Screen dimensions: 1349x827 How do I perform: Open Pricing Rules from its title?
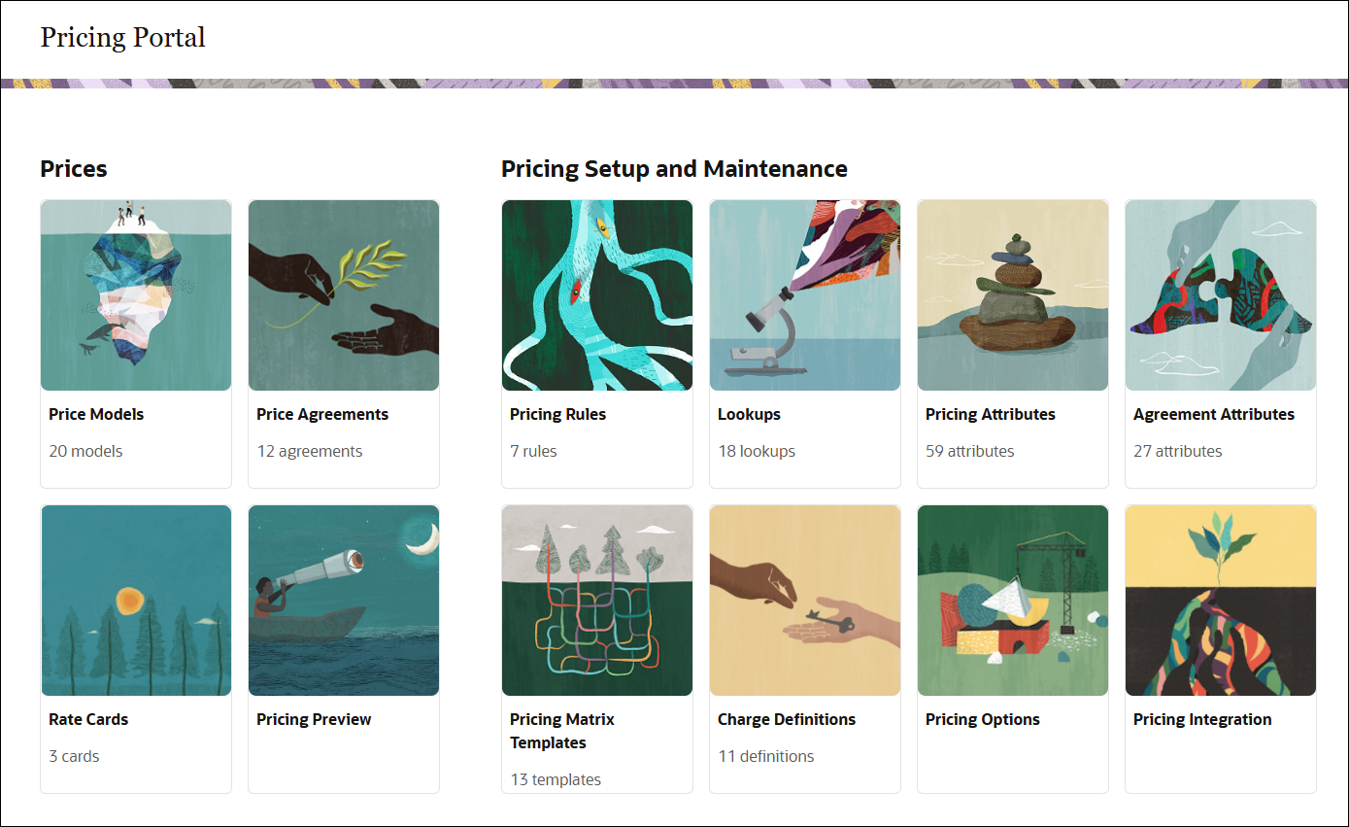[x=557, y=414]
